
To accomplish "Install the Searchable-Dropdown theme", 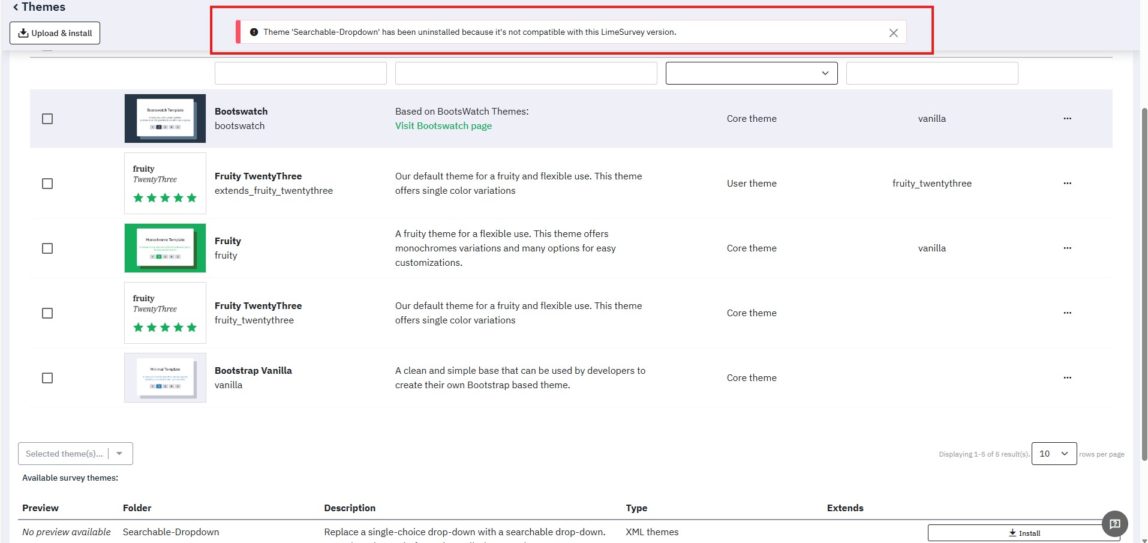I will (x=1023, y=533).
